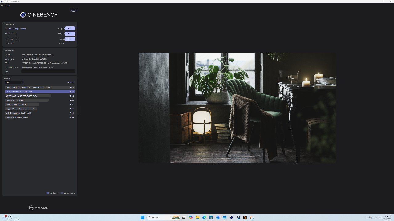This screenshot has height=221, width=394.
Task: Open the Help menu
Action: 8,5
